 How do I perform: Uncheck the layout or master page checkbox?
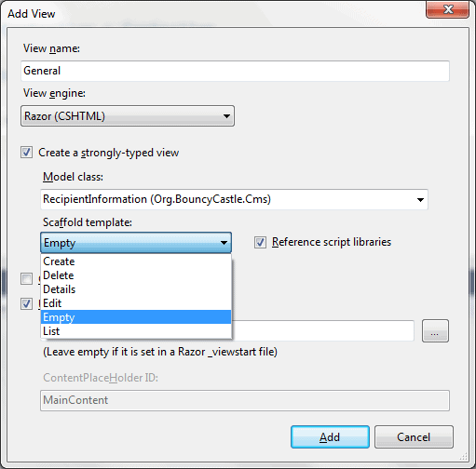[26, 303]
